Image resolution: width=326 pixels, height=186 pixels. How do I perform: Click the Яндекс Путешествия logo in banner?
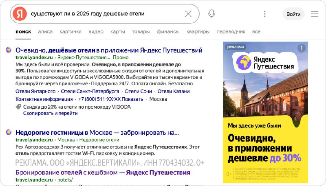coord(265,63)
